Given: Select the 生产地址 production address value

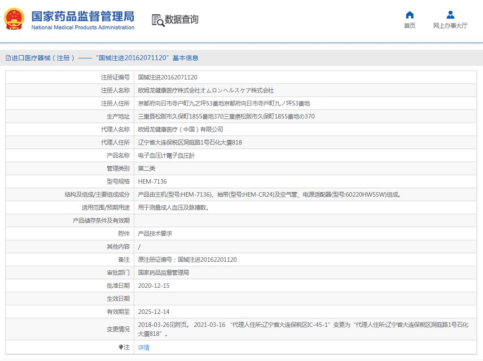Looking at the screenshot, I should click(x=226, y=116).
